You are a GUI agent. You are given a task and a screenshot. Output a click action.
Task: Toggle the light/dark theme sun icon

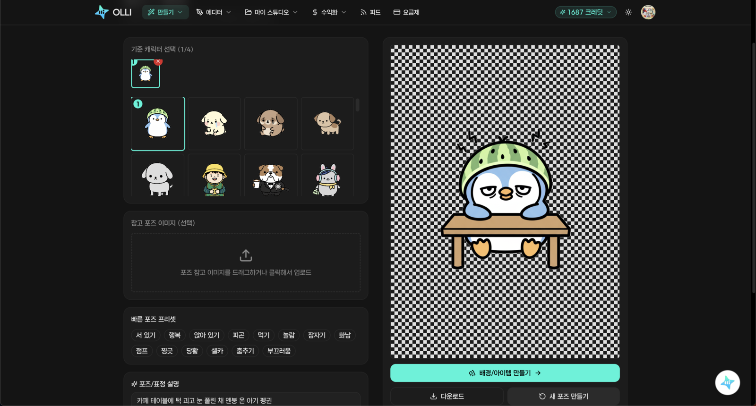coord(628,12)
